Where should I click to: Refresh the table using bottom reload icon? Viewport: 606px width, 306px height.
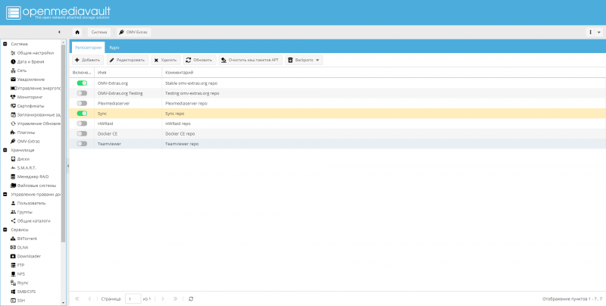pos(191,298)
